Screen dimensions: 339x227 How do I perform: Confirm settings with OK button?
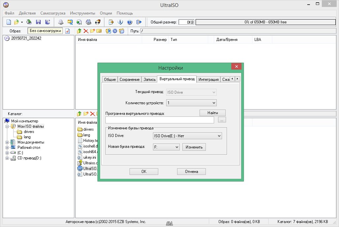(144, 172)
